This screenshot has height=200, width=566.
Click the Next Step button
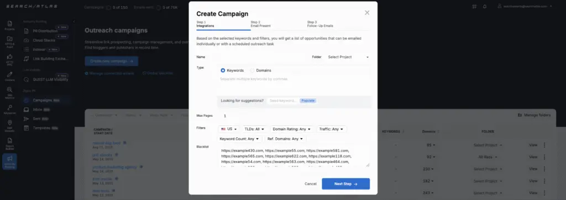coord(346,184)
